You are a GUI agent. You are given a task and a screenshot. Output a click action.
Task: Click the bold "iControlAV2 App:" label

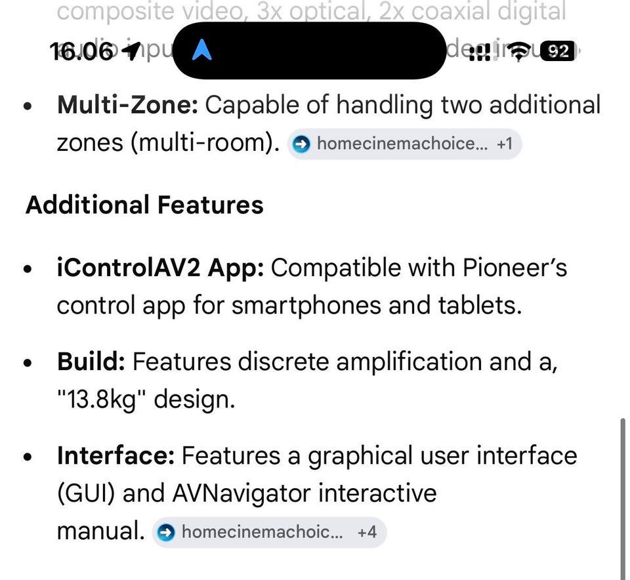160,268
